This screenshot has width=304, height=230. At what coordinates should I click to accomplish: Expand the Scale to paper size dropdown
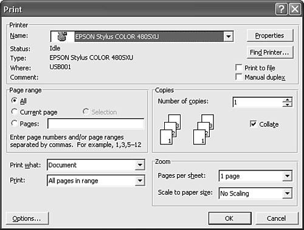pyautogui.click(x=287, y=193)
